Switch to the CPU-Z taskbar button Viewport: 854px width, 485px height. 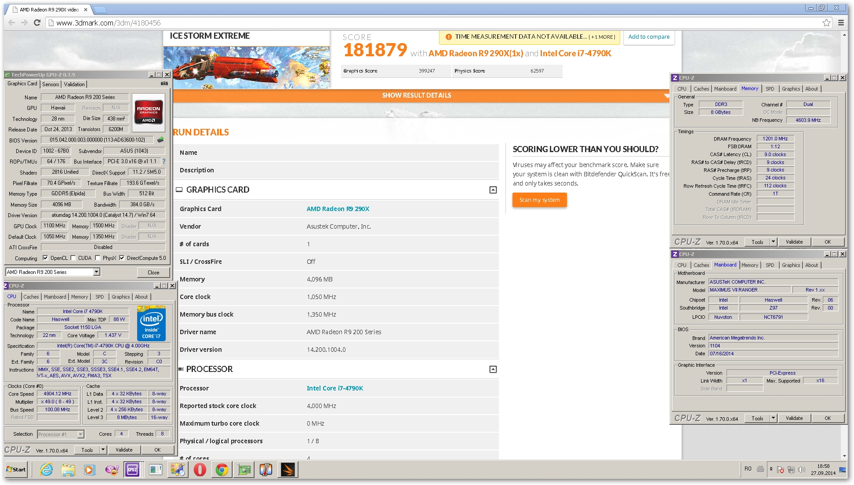133,470
